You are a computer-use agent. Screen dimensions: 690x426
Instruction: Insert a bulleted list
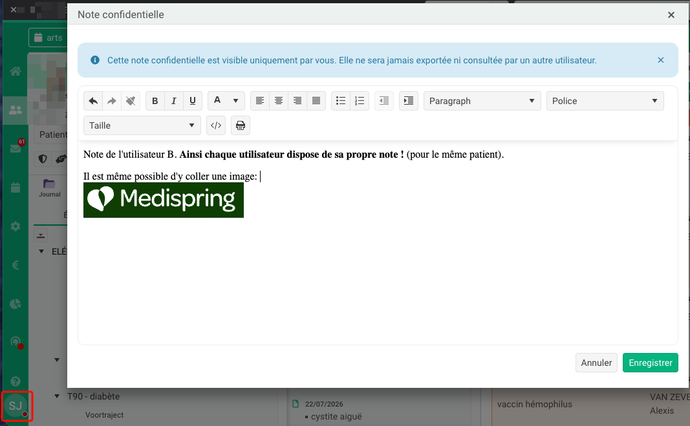click(x=341, y=101)
